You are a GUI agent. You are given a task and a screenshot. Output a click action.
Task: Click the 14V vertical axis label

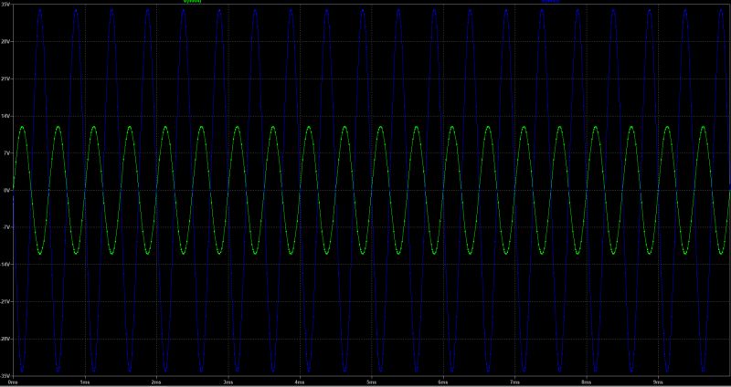tap(6, 116)
